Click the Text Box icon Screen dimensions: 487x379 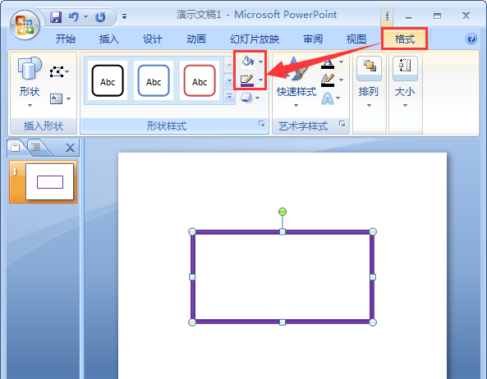pyautogui.click(x=56, y=98)
